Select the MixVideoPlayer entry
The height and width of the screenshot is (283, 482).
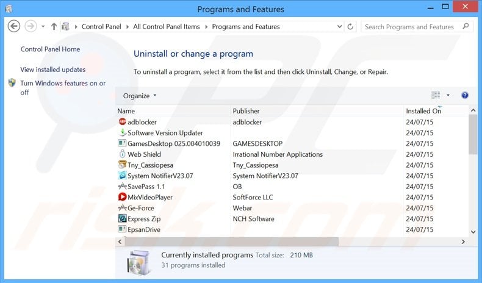click(x=150, y=197)
